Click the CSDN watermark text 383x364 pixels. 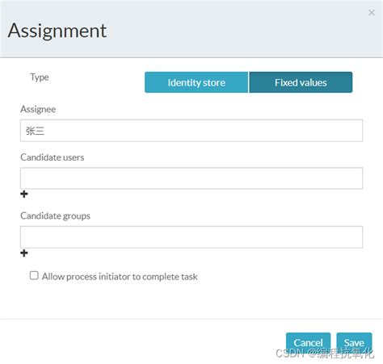pyautogui.click(x=325, y=354)
